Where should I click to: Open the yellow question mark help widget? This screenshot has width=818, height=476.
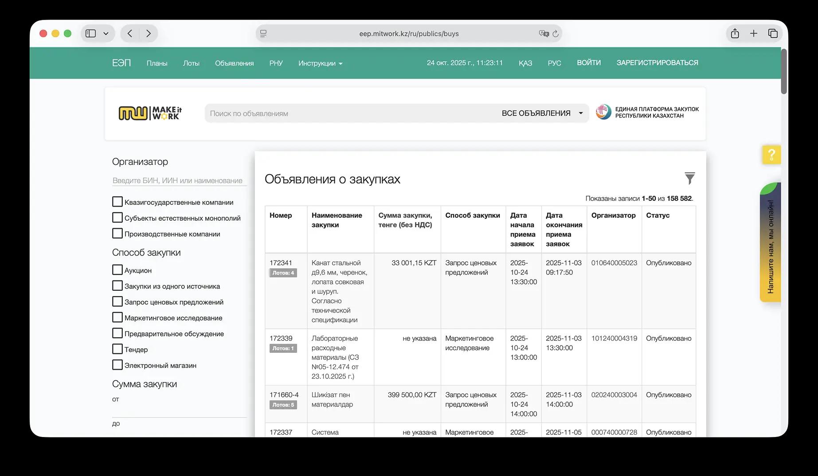771,155
